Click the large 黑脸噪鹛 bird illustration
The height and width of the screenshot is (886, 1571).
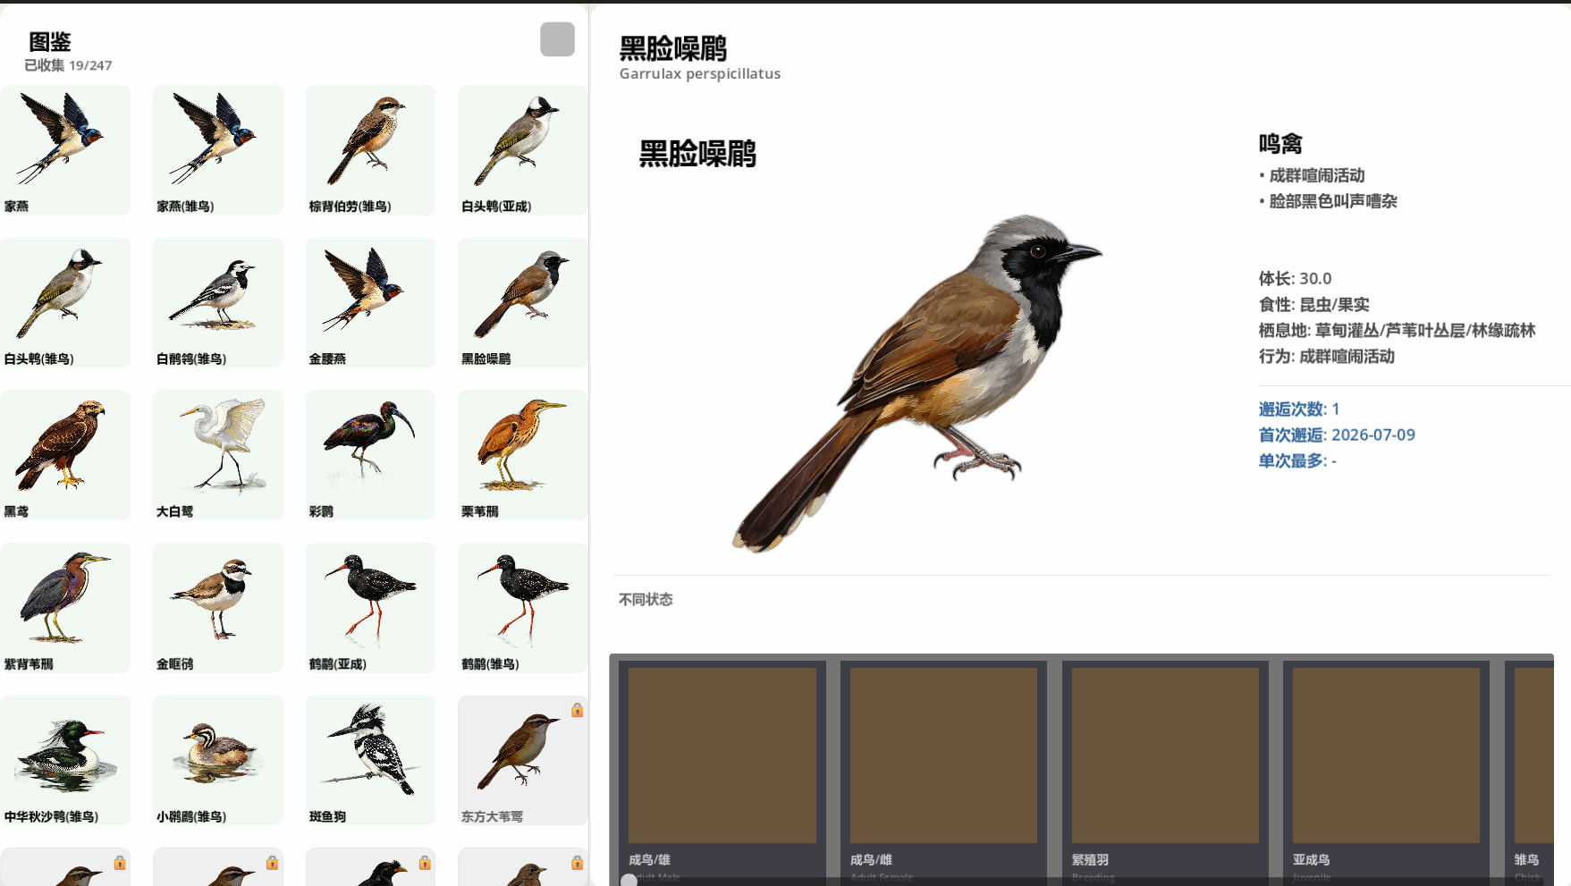pyautogui.click(x=917, y=383)
